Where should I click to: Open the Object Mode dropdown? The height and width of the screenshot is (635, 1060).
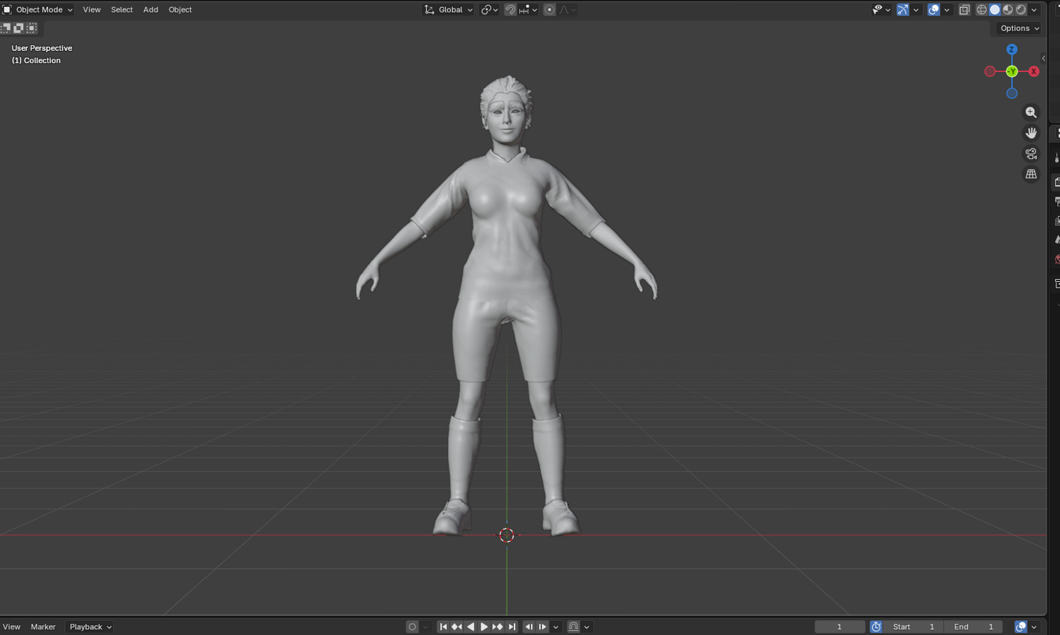[x=38, y=10]
